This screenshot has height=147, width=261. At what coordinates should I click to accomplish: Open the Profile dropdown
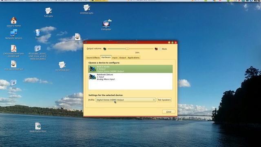click(x=126, y=100)
